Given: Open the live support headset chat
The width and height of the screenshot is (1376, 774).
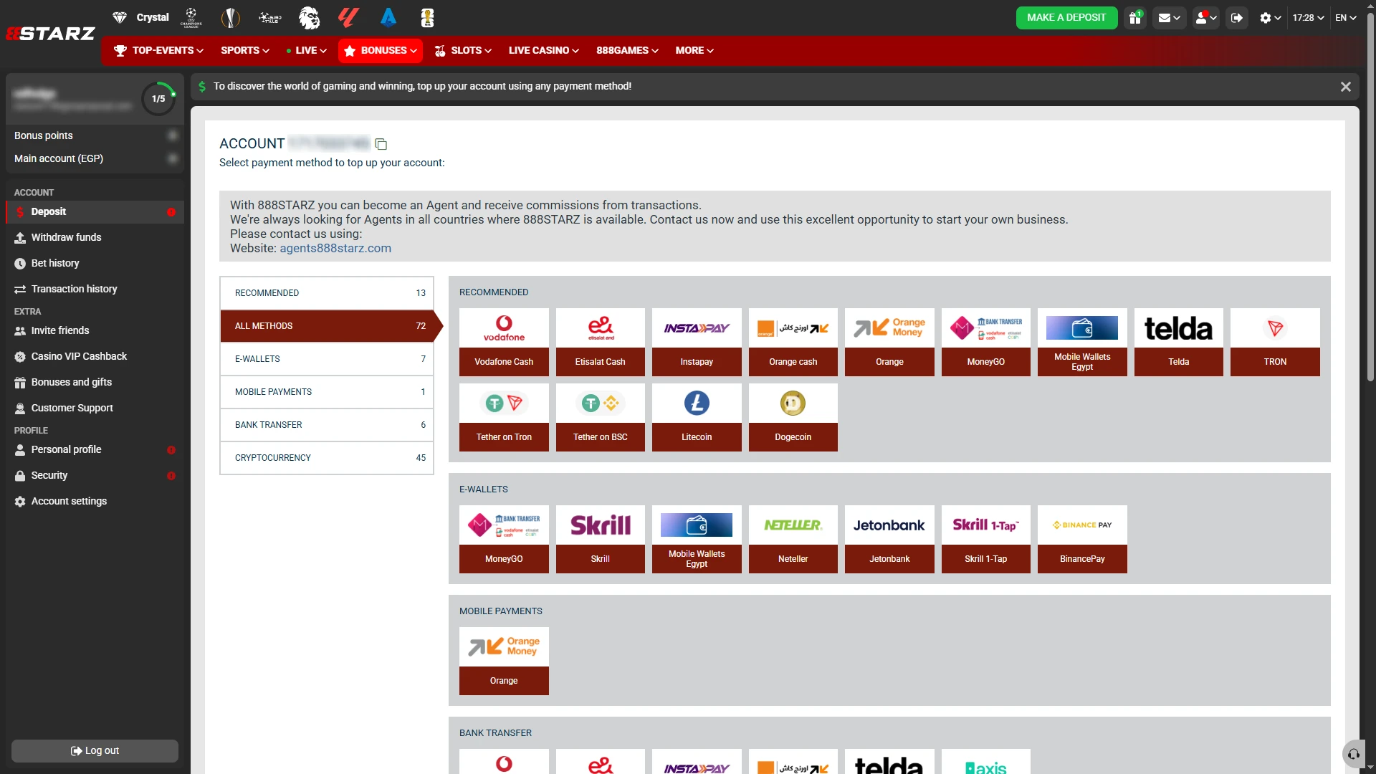Looking at the screenshot, I should pyautogui.click(x=1354, y=754).
